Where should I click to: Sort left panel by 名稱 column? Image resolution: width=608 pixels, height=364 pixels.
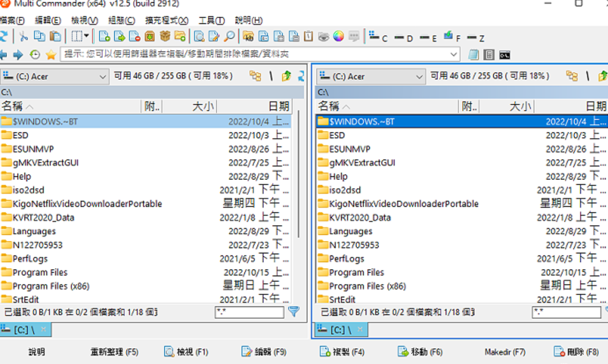(70, 106)
